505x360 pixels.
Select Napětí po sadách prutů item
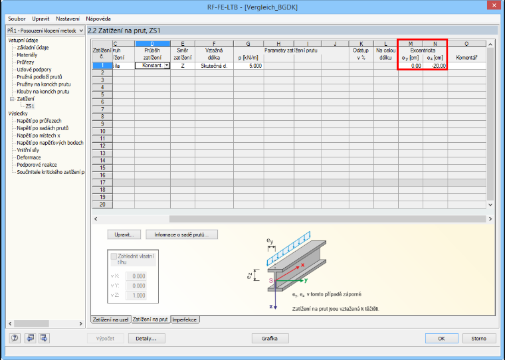(x=43, y=128)
